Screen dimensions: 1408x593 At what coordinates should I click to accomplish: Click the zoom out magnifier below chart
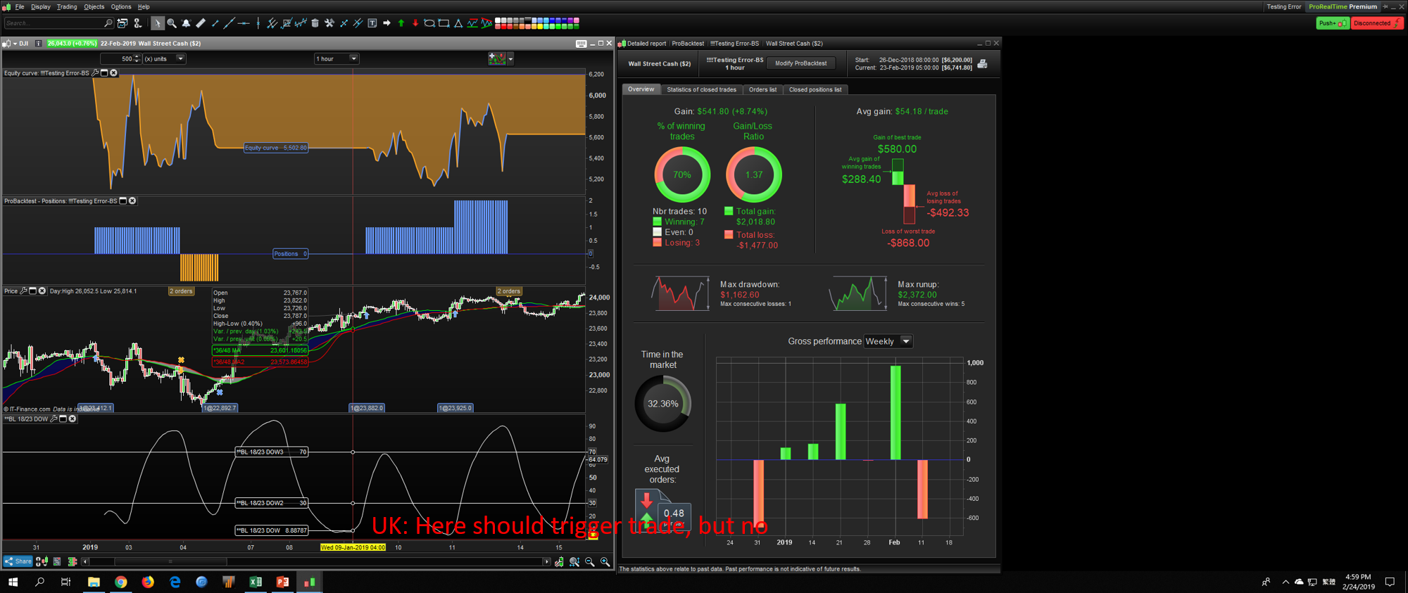tap(590, 561)
